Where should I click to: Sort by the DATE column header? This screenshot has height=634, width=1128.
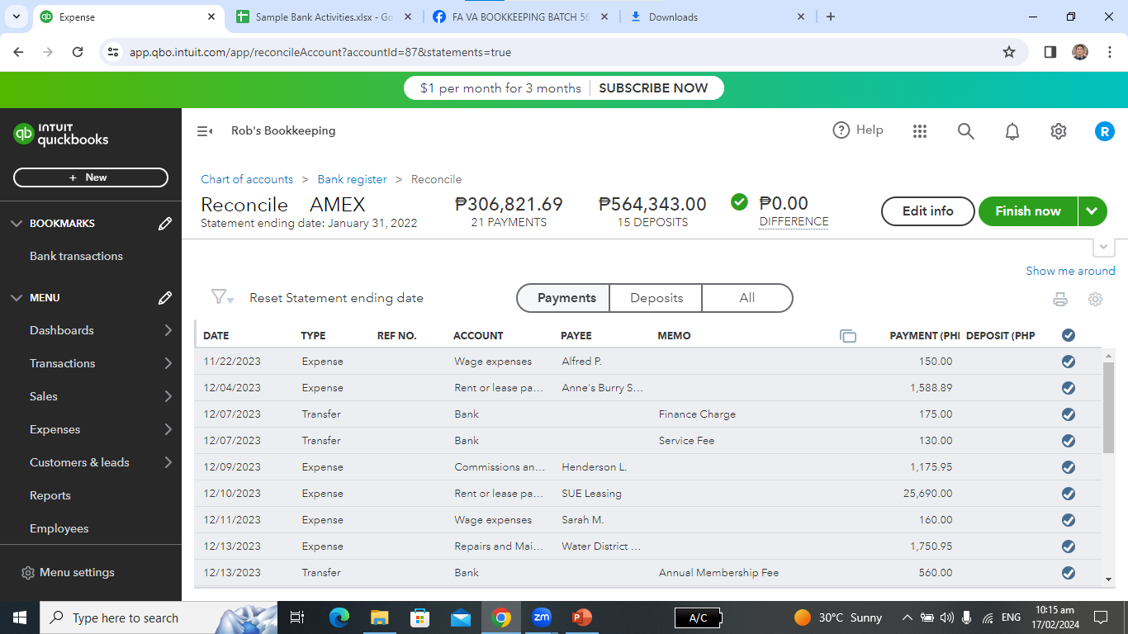coord(216,336)
